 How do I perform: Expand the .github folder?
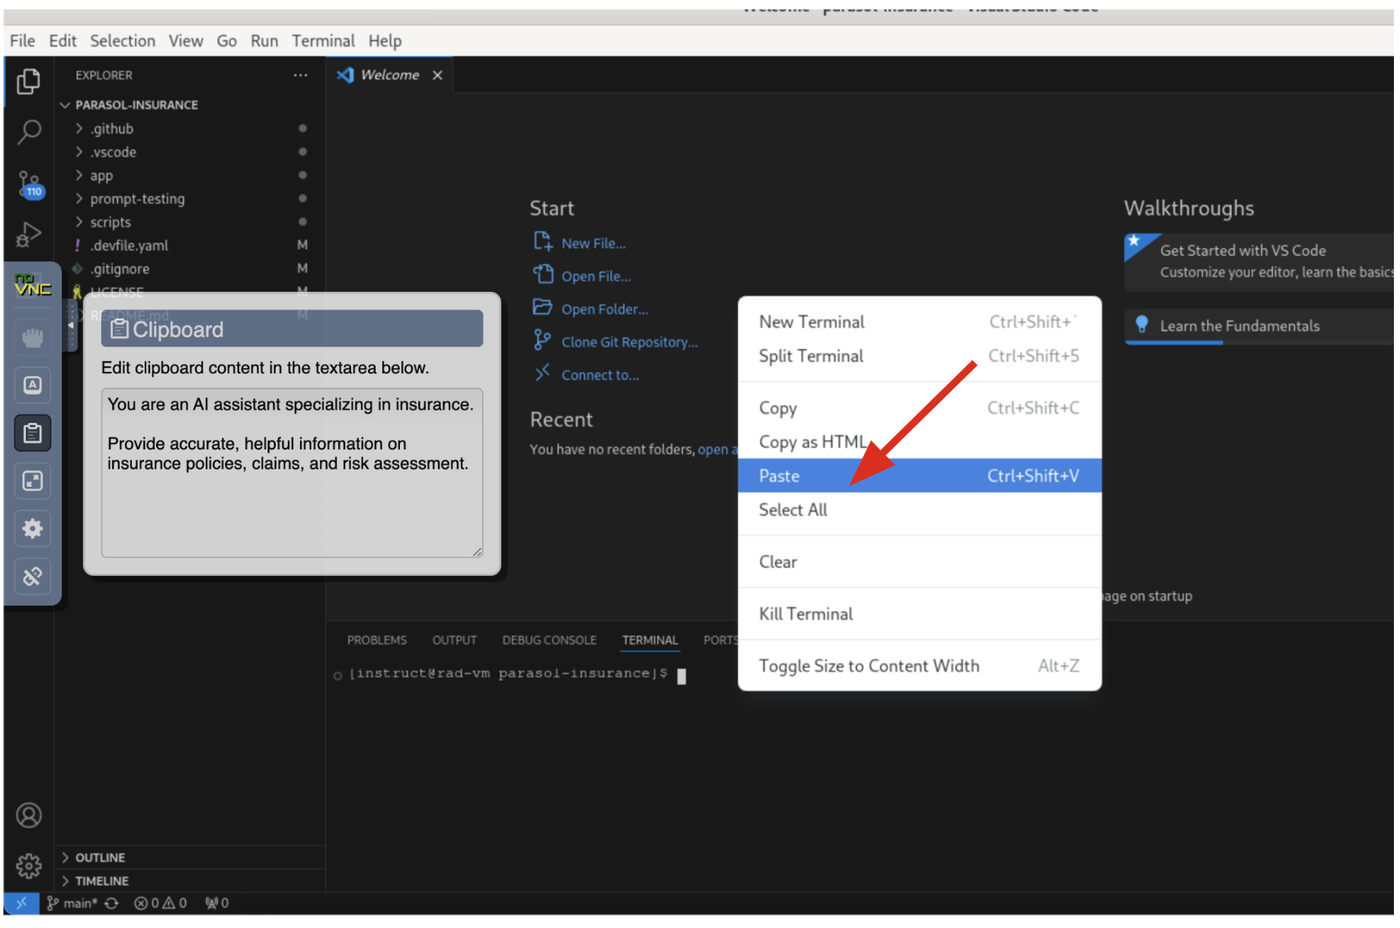click(x=112, y=129)
